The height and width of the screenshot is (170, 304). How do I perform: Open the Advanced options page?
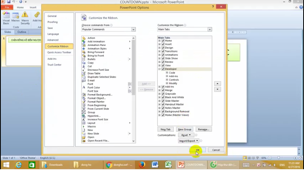pos(53,40)
